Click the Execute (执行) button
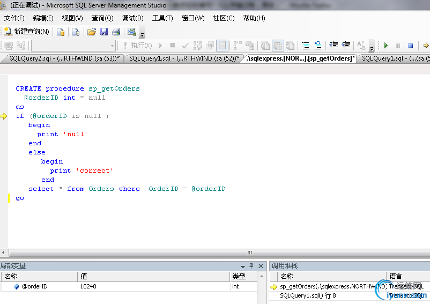430x304 pixels. (x=137, y=46)
